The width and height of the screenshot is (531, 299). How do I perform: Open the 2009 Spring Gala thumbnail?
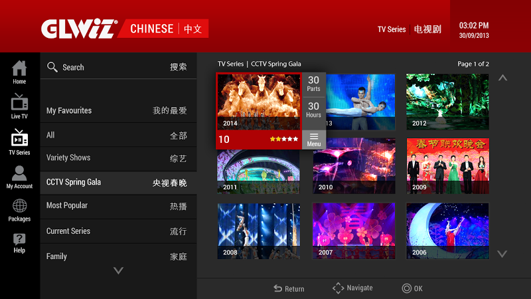[x=447, y=165]
